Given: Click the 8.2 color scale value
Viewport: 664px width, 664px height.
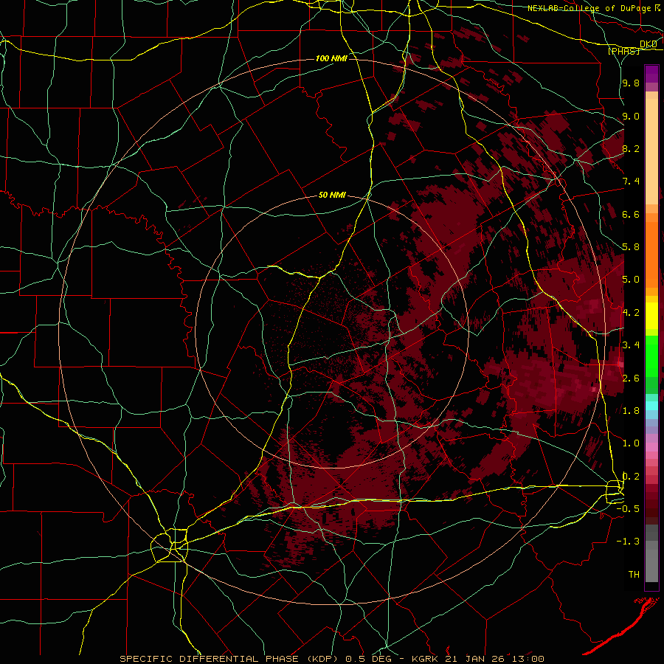Looking at the screenshot, I should [x=631, y=148].
